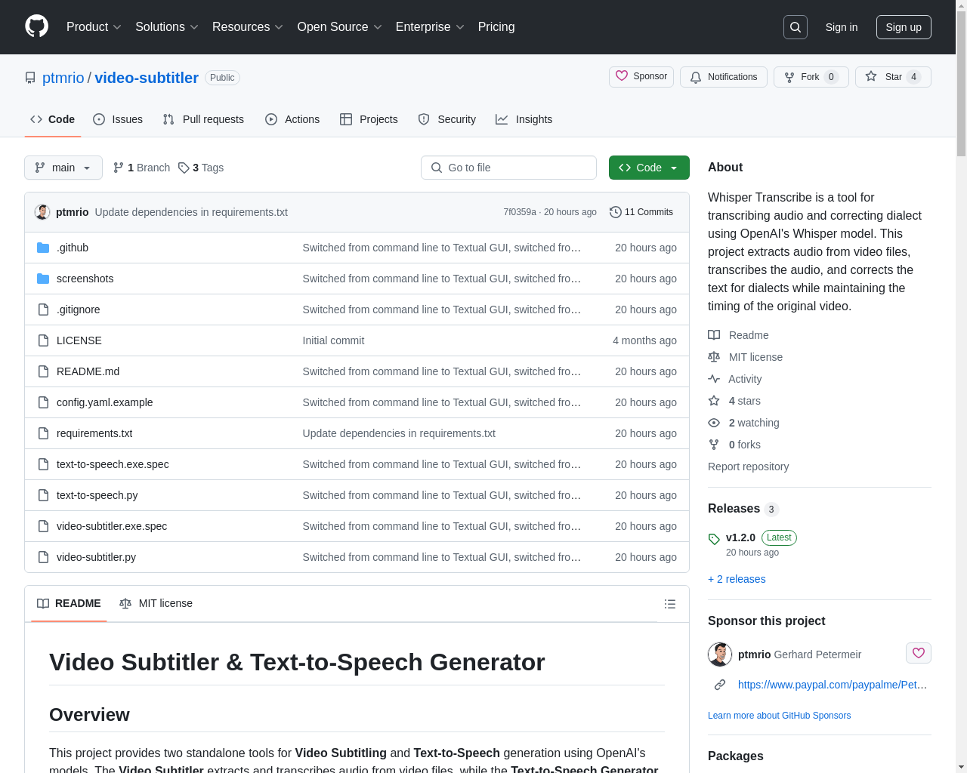Open the Pull requests tab
The height and width of the screenshot is (773, 967).
203,119
